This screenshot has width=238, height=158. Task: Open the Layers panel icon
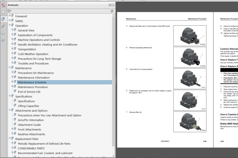pos(3,33)
